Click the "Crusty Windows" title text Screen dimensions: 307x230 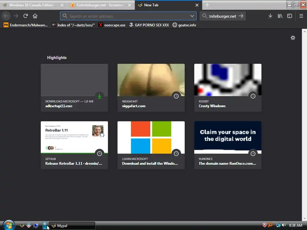212,106
